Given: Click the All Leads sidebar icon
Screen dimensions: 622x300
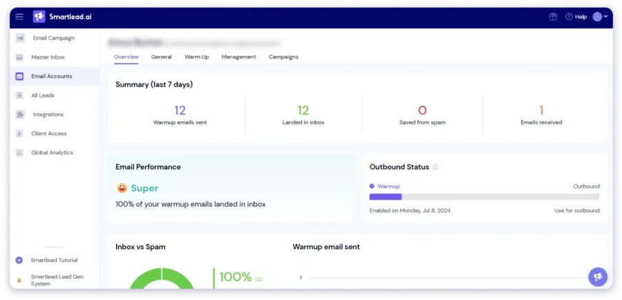Looking at the screenshot, I should point(20,95).
